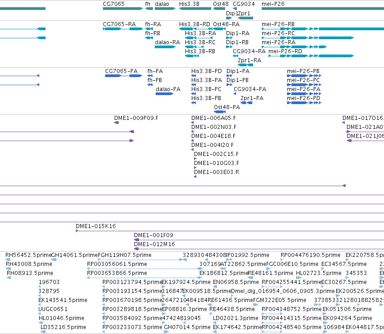Click the CG7065-PA protein label

[121, 71]
